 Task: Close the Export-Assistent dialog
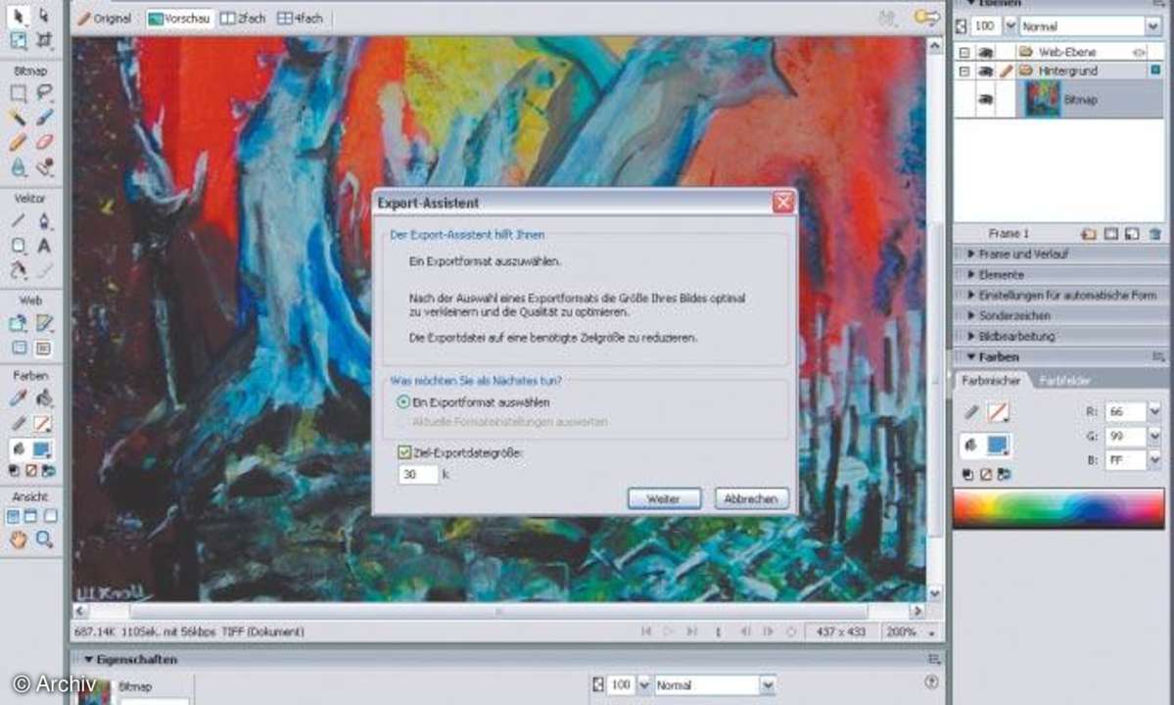coord(783,202)
